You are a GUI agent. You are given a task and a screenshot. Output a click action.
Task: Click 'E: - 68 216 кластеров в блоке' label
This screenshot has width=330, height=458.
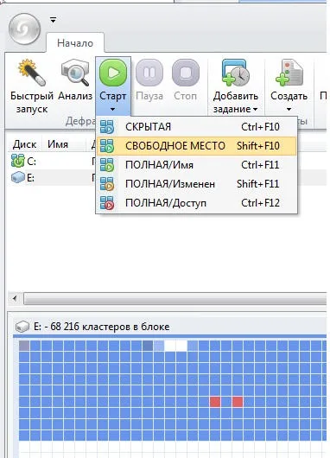pyautogui.click(x=101, y=327)
